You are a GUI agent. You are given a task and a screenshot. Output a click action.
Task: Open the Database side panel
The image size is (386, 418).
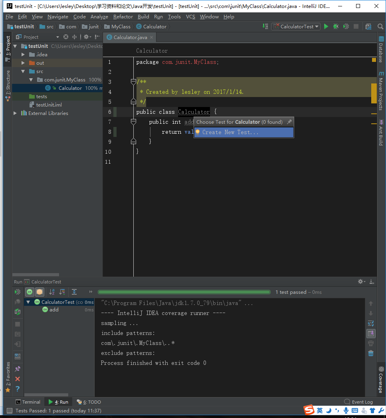(x=381, y=50)
